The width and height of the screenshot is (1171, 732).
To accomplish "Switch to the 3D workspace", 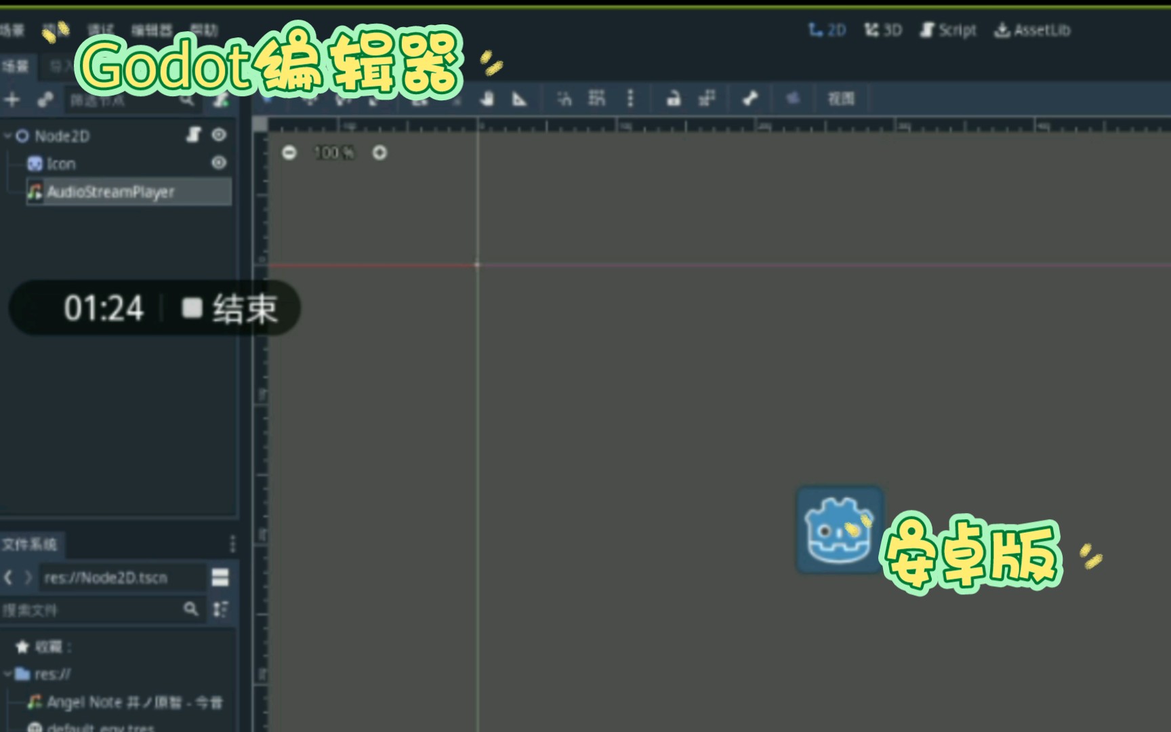I will pos(883,30).
